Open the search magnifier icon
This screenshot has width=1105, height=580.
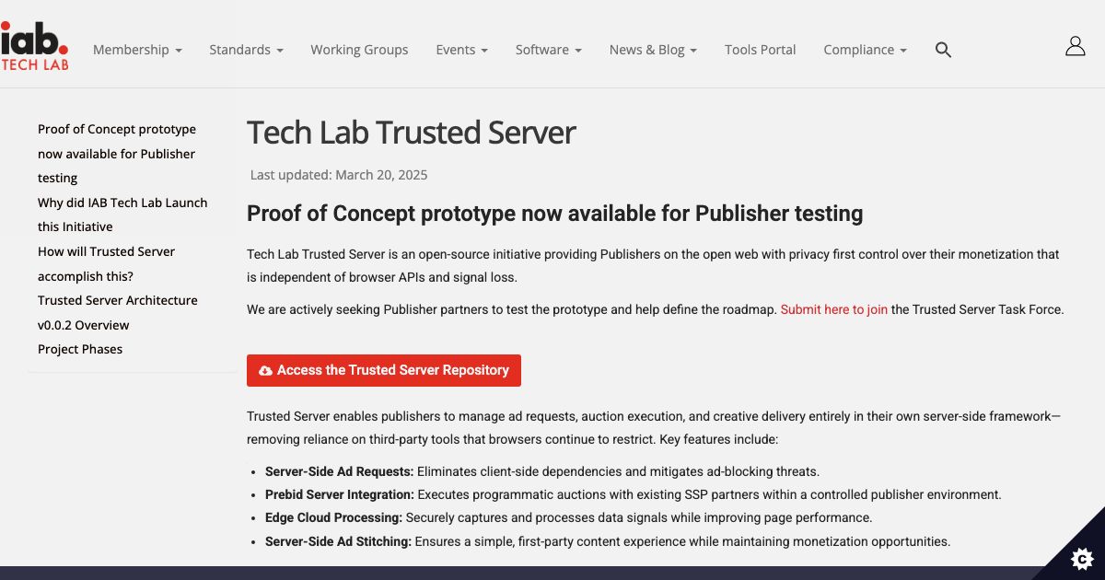943,50
